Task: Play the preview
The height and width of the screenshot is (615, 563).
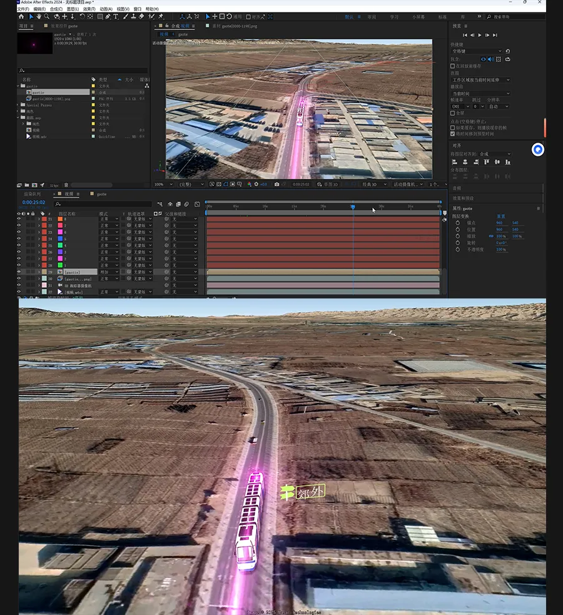Action: [480, 35]
